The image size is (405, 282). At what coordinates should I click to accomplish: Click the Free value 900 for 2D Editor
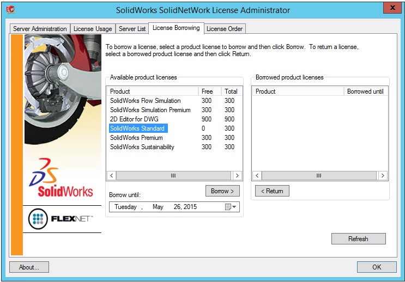[207, 119]
